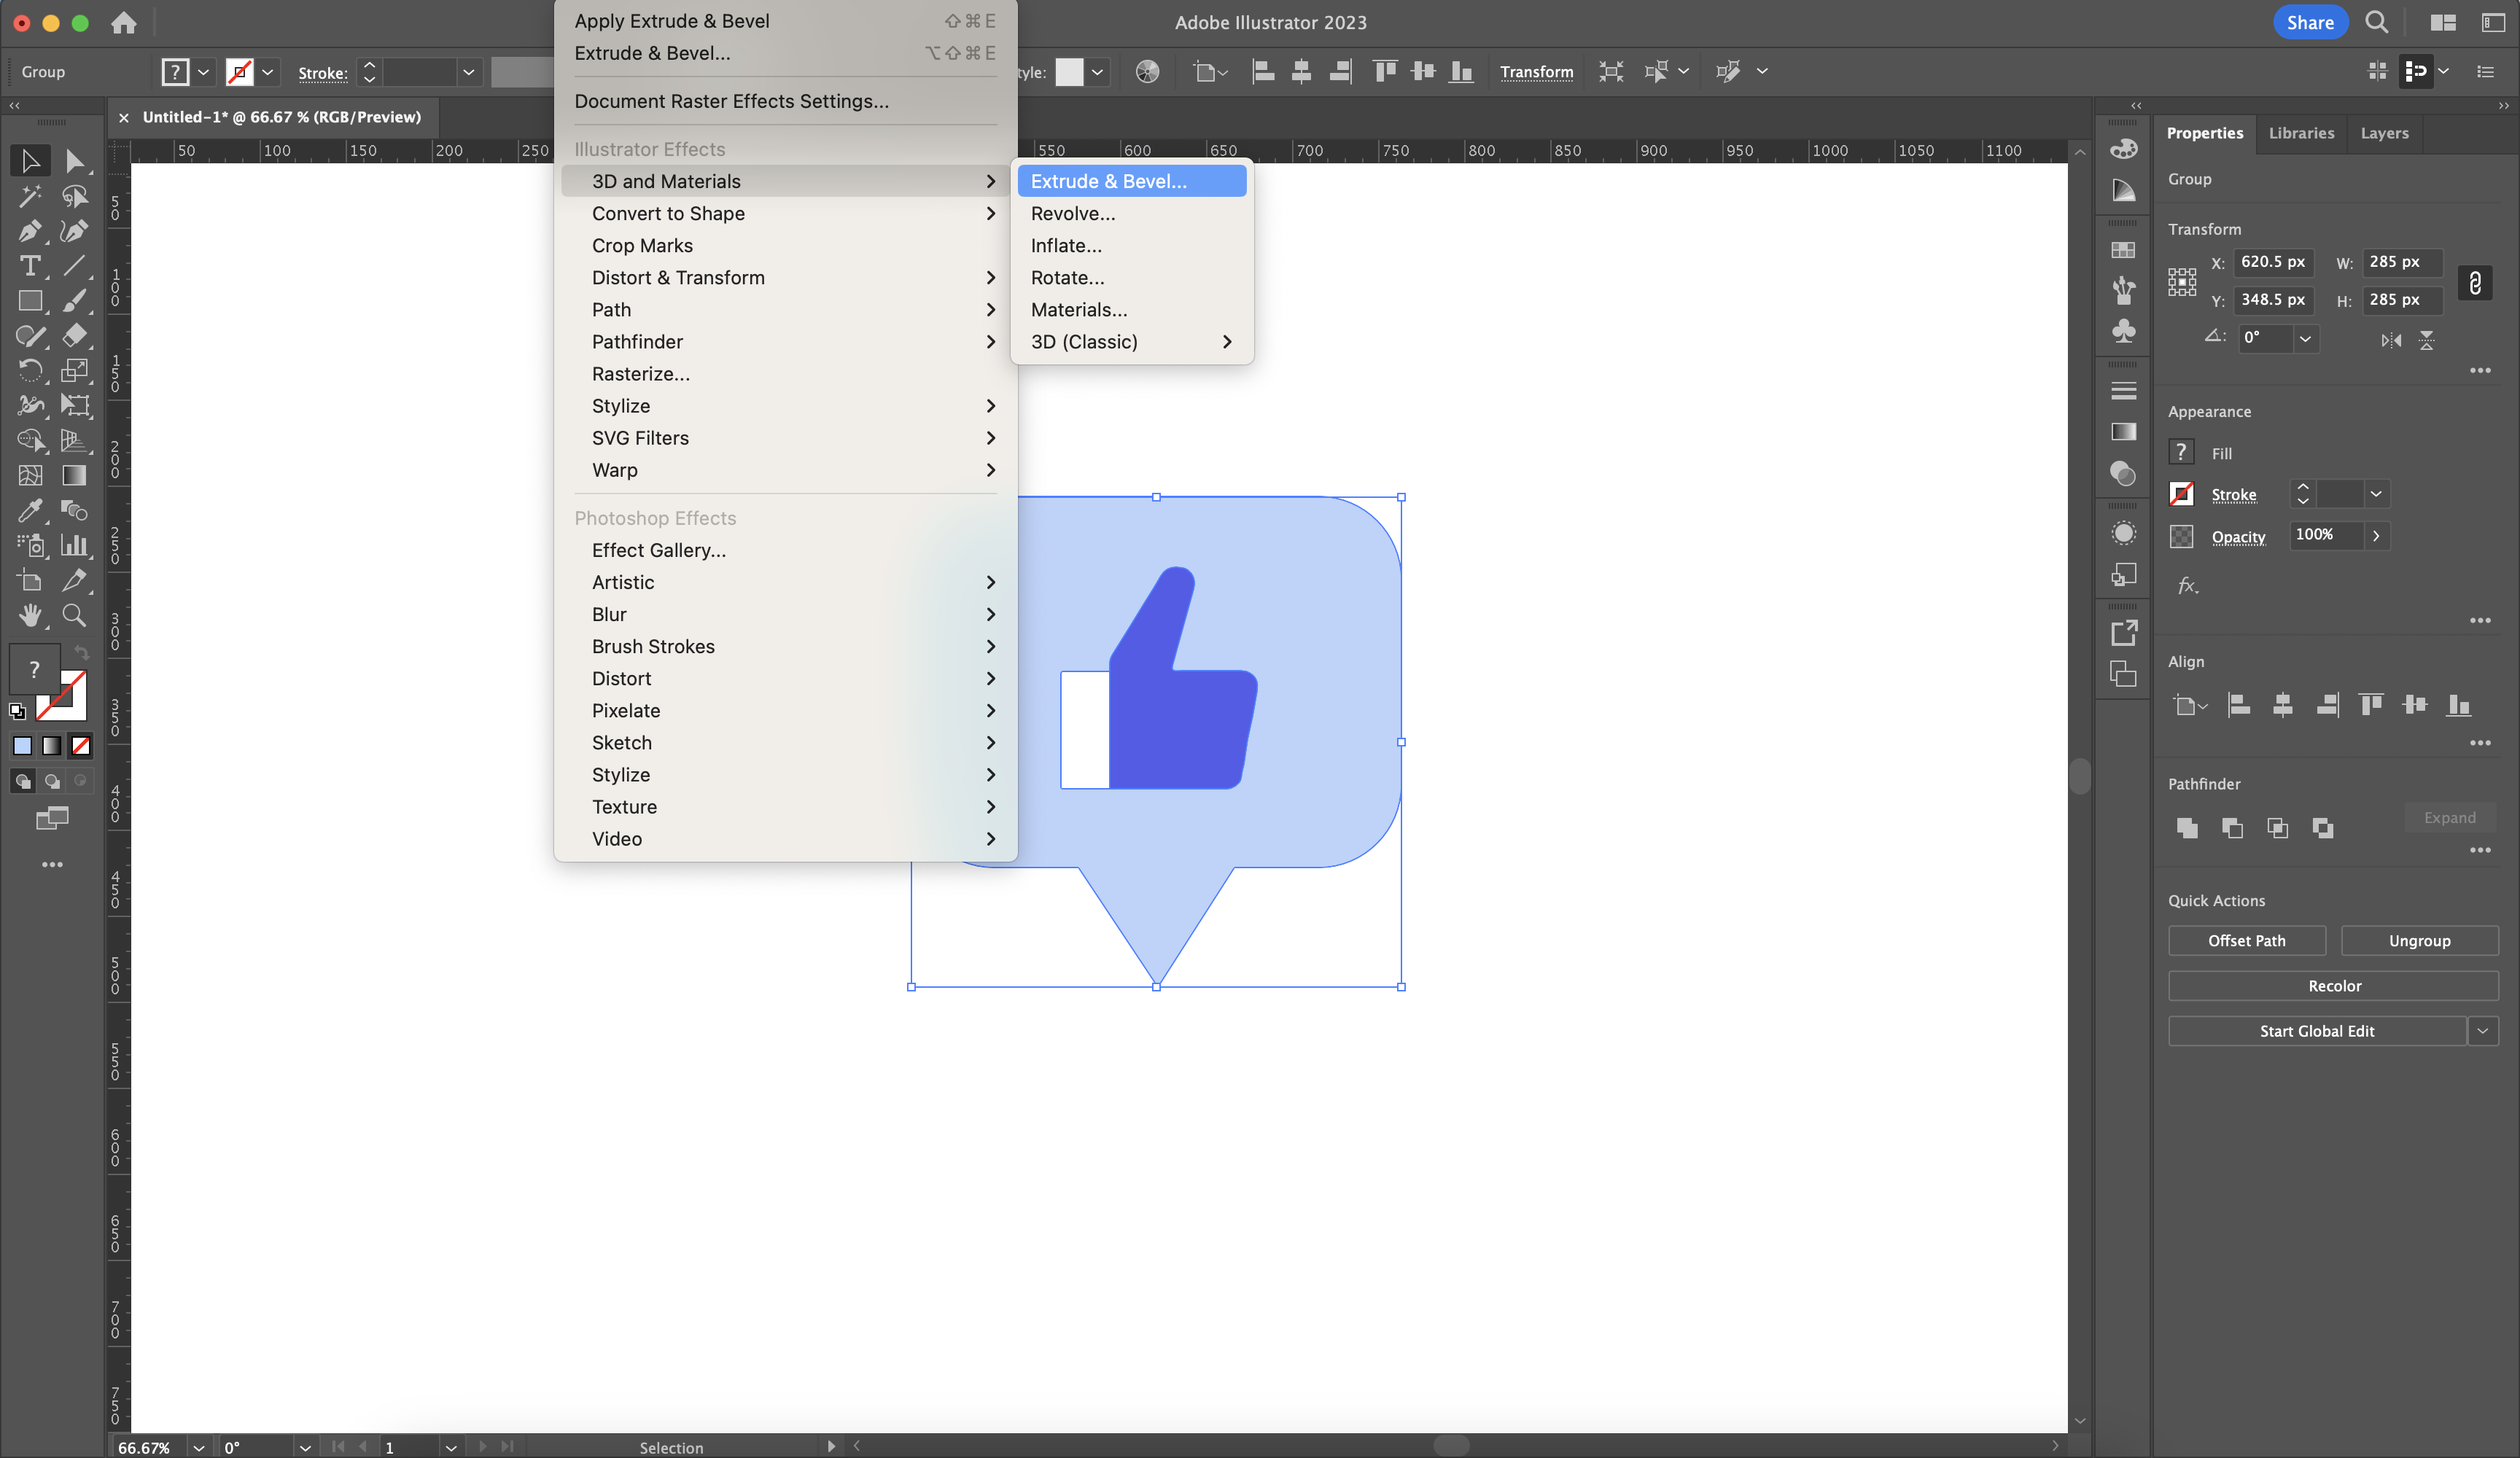Image resolution: width=2520 pixels, height=1458 pixels.
Task: Click the X position field
Action: click(x=2273, y=262)
